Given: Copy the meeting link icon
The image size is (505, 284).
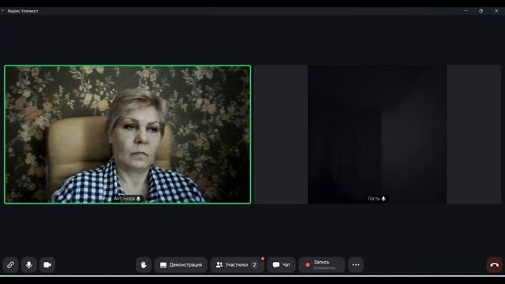Looking at the screenshot, I should pyautogui.click(x=10, y=265).
